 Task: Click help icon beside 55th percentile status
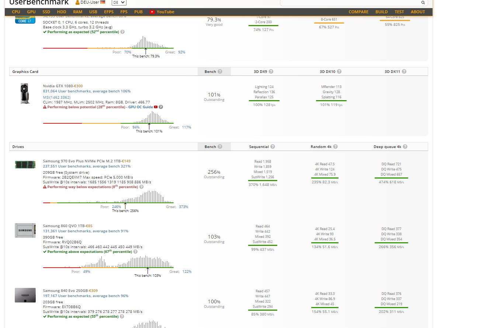(x=122, y=317)
